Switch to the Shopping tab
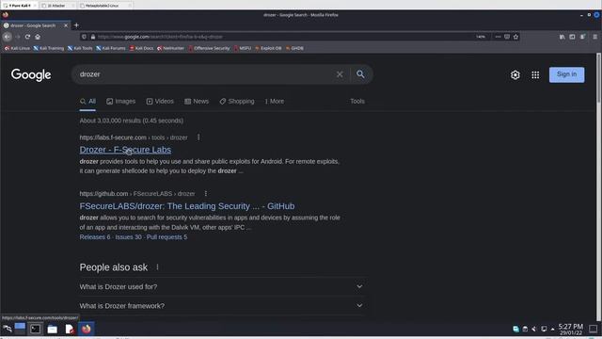 coord(237,102)
